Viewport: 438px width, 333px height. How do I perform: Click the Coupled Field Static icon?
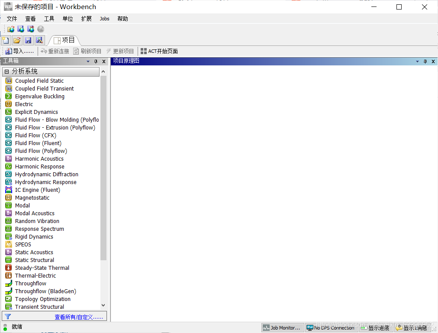(9, 81)
